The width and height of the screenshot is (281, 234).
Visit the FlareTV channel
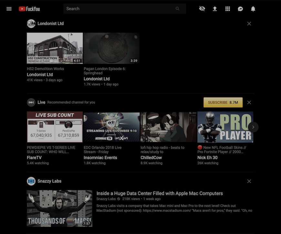(x=34, y=158)
